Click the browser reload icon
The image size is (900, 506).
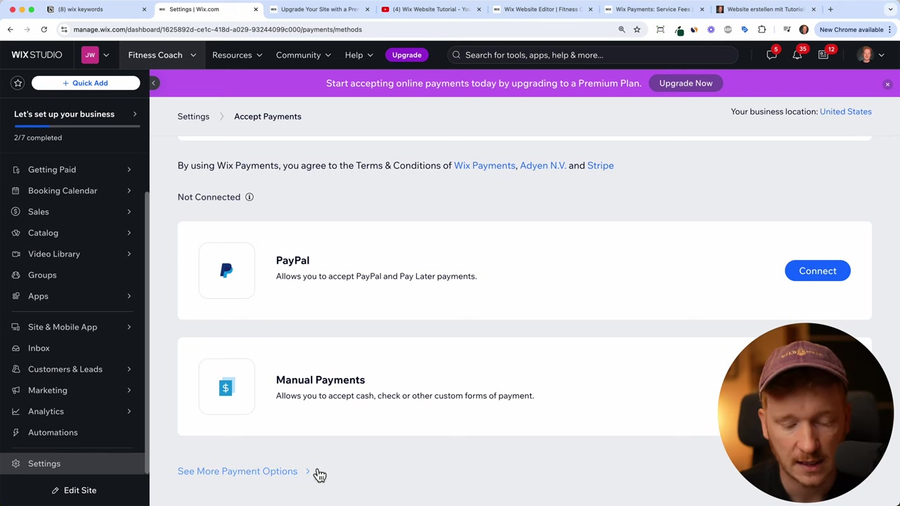(44, 30)
